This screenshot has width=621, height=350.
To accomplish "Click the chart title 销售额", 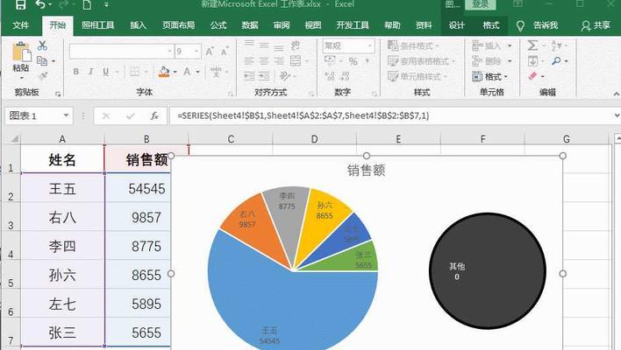I will tap(367, 171).
